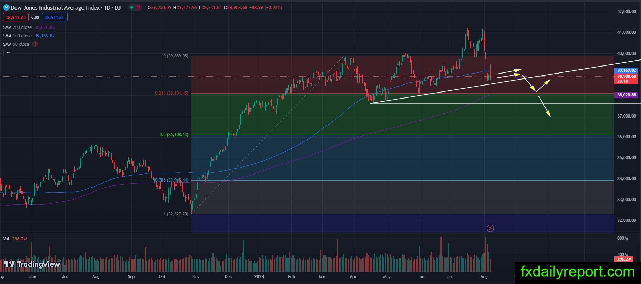Click the 36,000.00 price scale label
This screenshot has height=284, width=641.
[627, 137]
